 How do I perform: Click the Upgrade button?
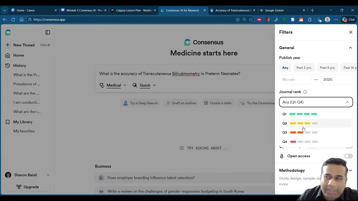[27, 187]
